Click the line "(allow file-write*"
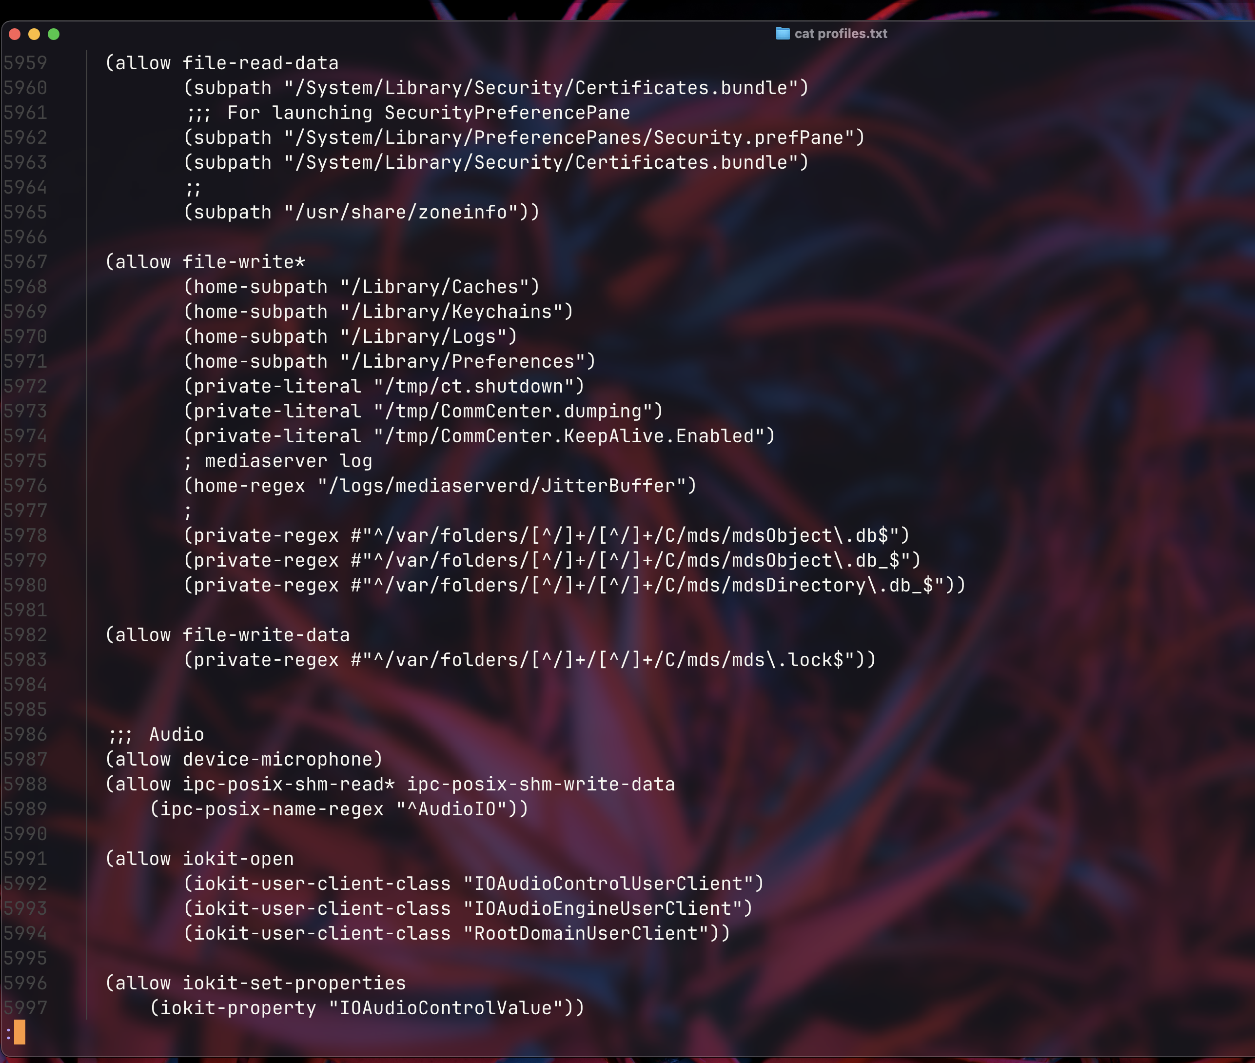The image size is (1255, 1063). coord(205,262)
